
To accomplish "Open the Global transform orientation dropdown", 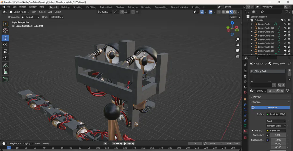I will click(105, 12).
